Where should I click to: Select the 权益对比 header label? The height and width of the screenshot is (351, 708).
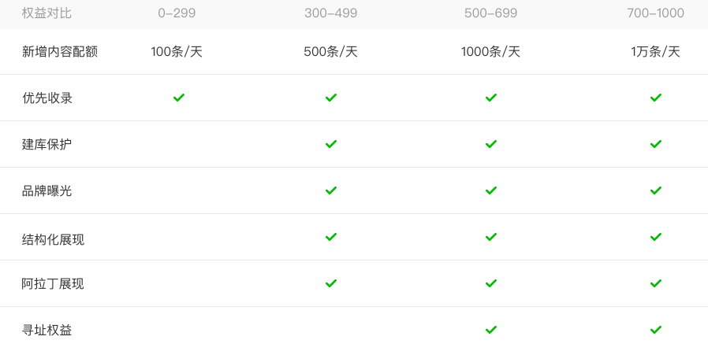(47, 13)
